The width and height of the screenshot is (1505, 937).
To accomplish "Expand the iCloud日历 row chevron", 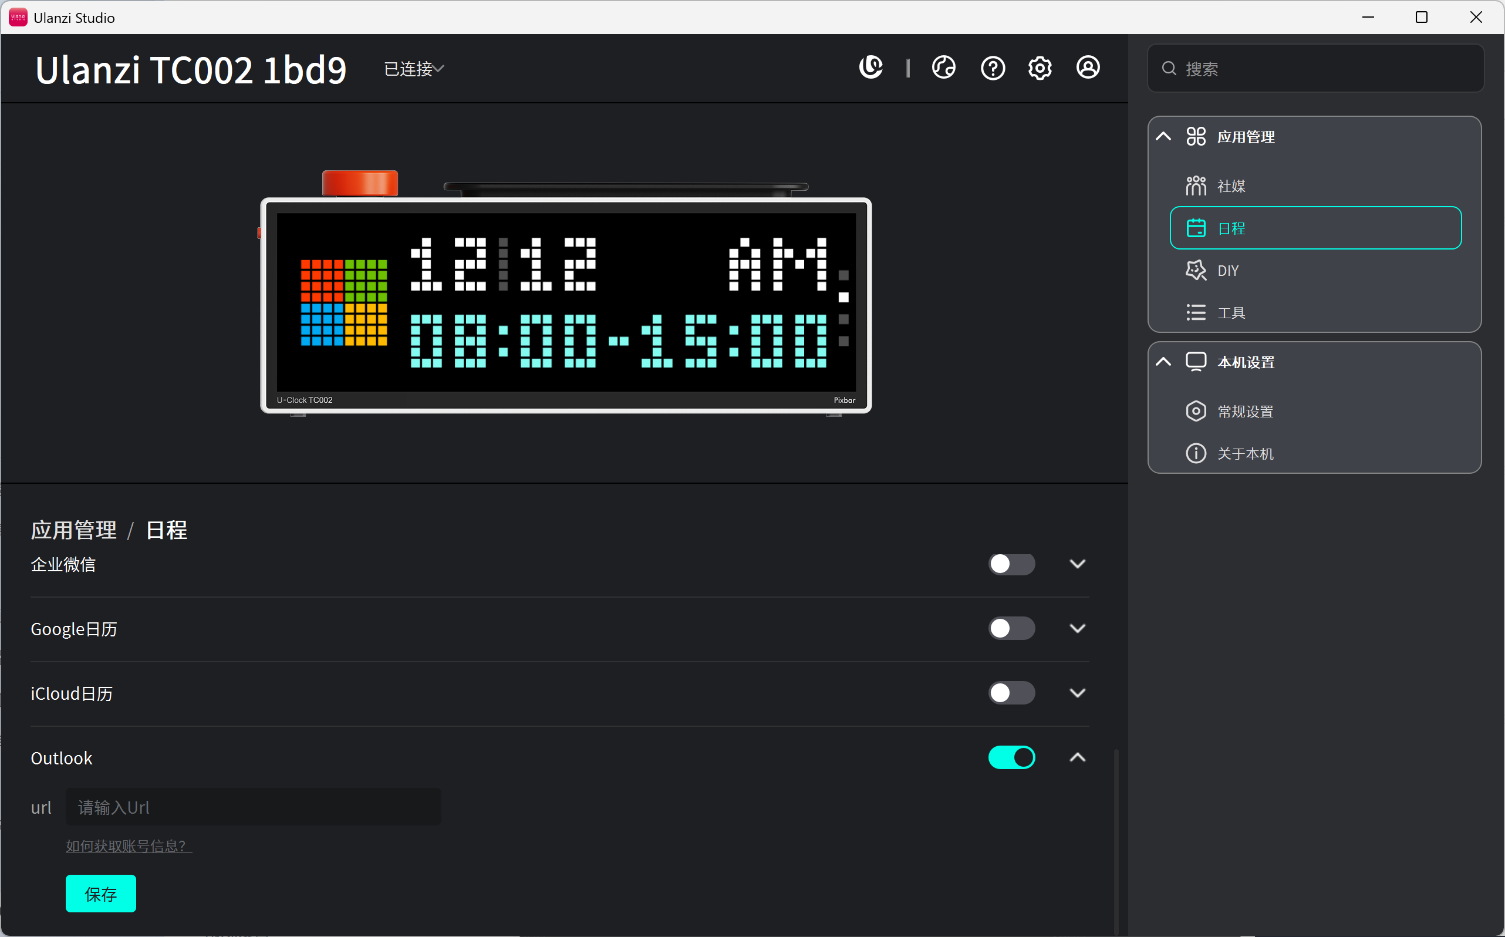I will coord(1078,693).
